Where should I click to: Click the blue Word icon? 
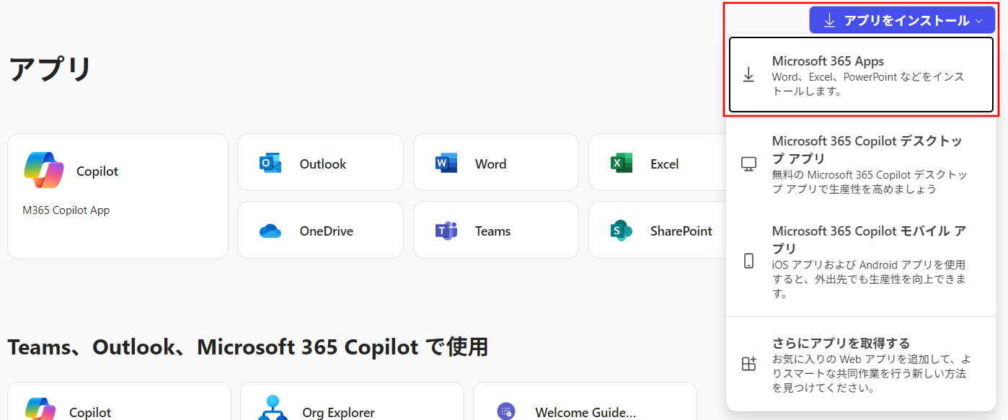pyautogui.click(x=446, y=164)
